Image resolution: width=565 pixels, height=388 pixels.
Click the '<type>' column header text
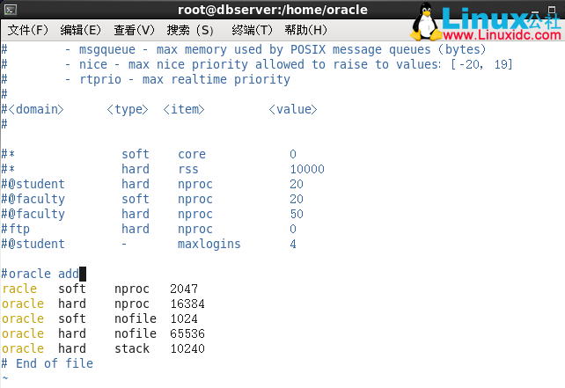point(128,109)
